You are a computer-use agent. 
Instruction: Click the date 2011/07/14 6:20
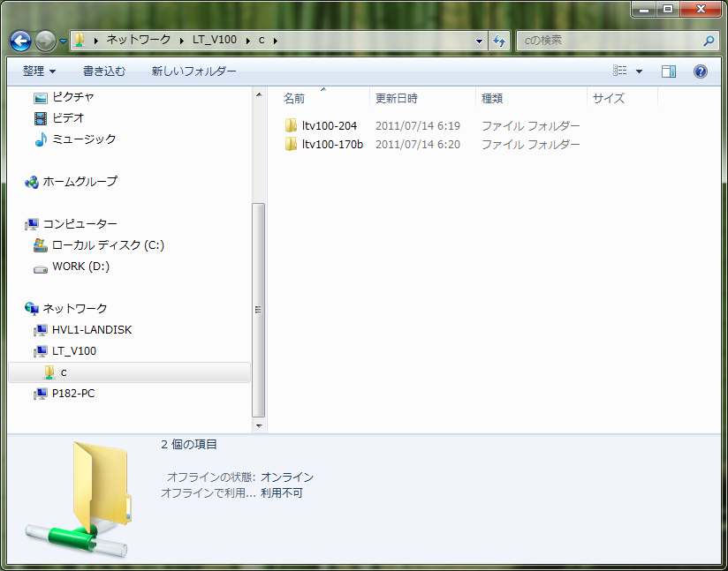tap(418, 144)
